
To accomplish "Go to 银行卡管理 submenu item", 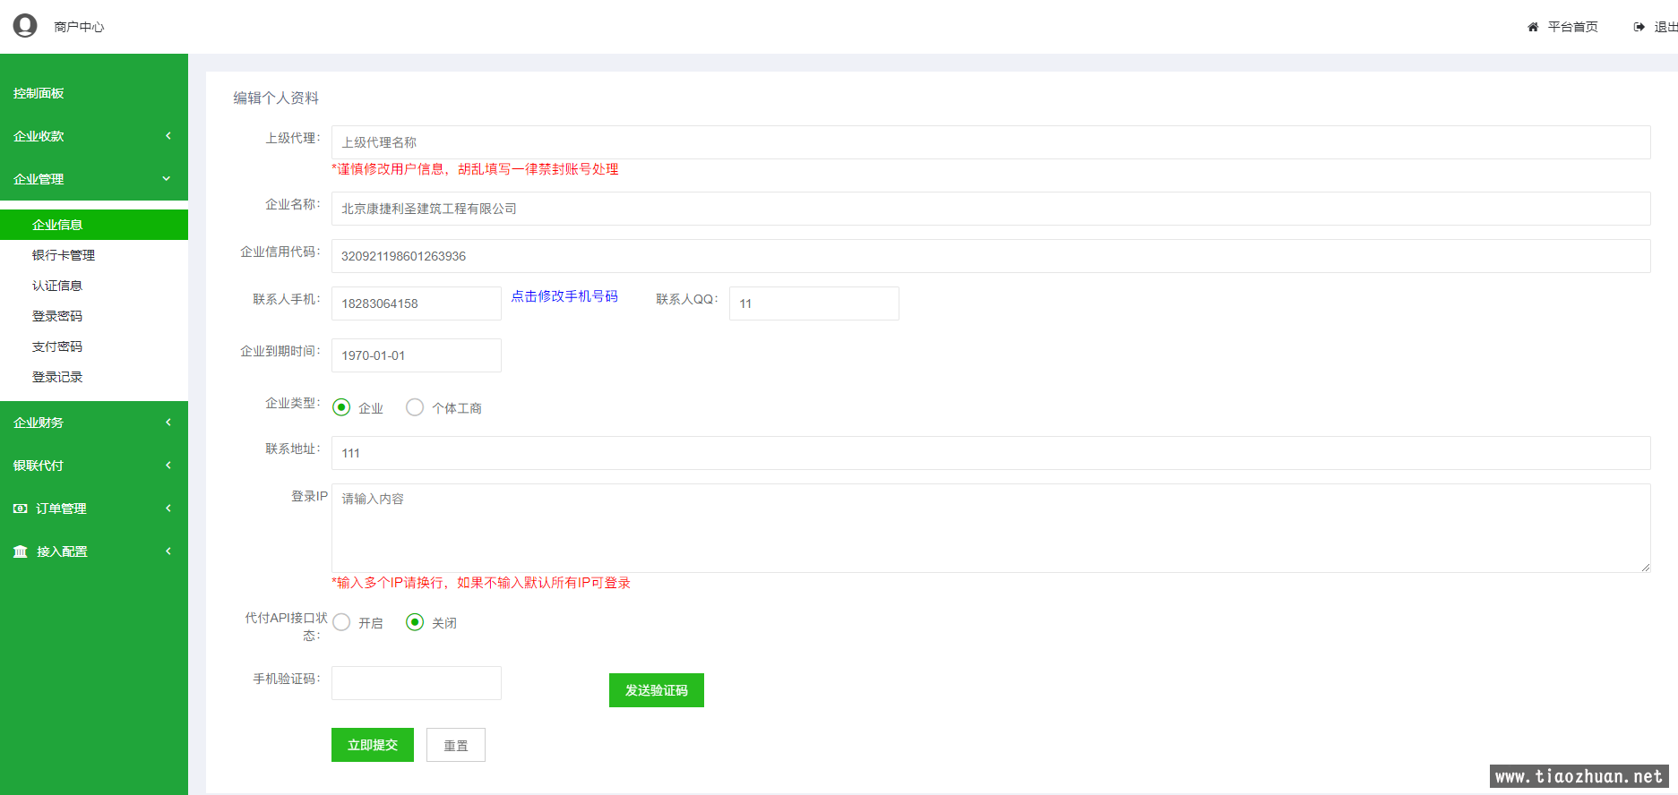I will coord(94,255).
